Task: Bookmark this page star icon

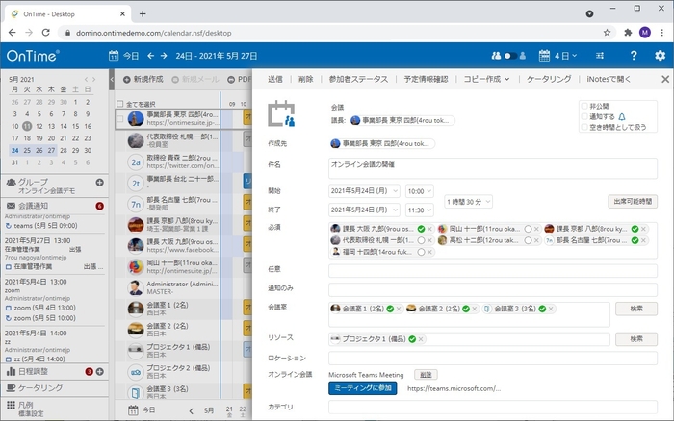Action: 607,33
